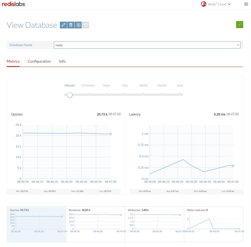Click the edit database pencil icon

pyautogui.click(x=63, y=25)
